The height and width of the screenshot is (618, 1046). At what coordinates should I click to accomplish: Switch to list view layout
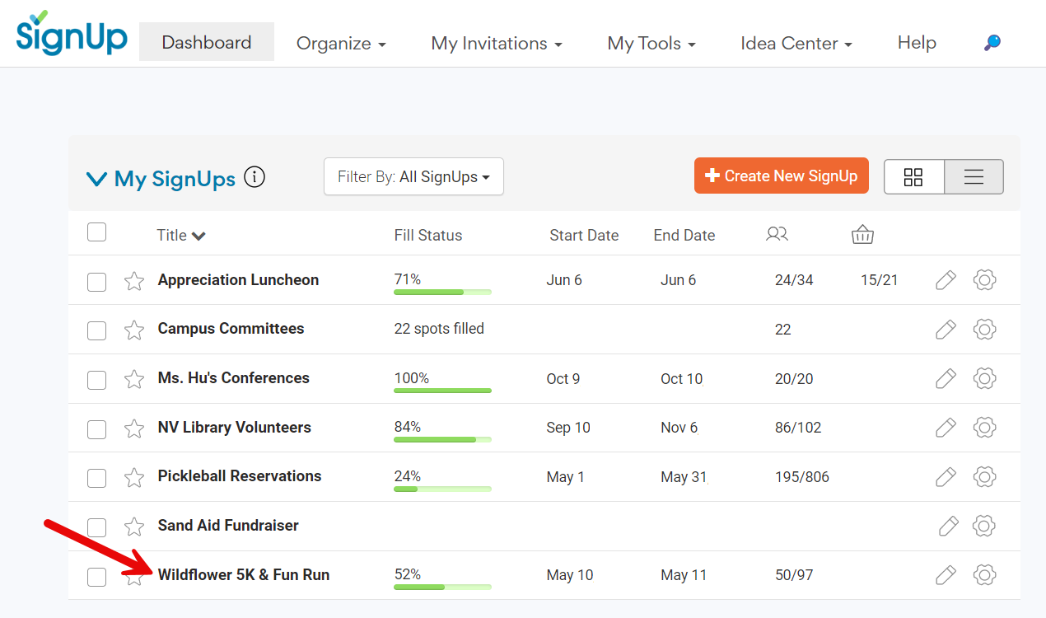point(974,177)
